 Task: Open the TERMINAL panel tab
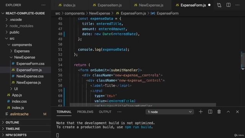click(64, 112)
